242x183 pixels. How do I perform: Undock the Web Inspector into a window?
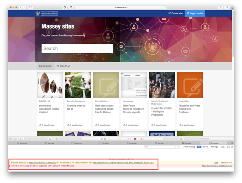[x=15, y=139]
